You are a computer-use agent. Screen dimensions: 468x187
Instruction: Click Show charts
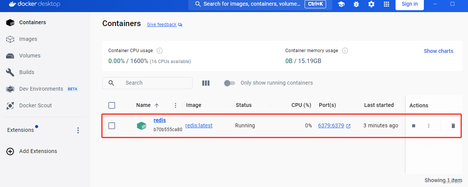pyautogui.click(x=439, y=51)
